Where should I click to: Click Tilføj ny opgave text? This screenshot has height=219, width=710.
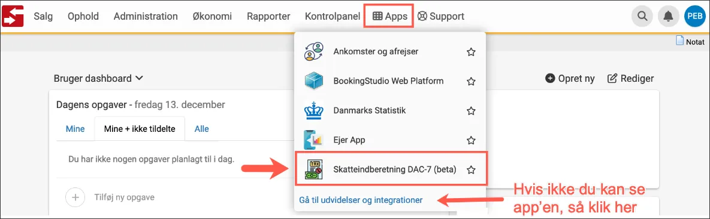coord(125,197)
